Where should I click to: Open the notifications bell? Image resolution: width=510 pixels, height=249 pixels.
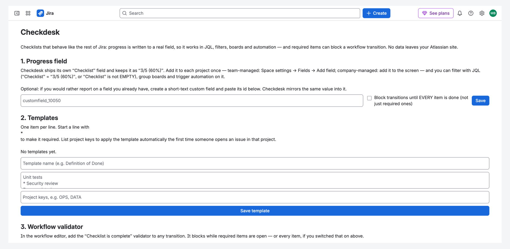460,13
